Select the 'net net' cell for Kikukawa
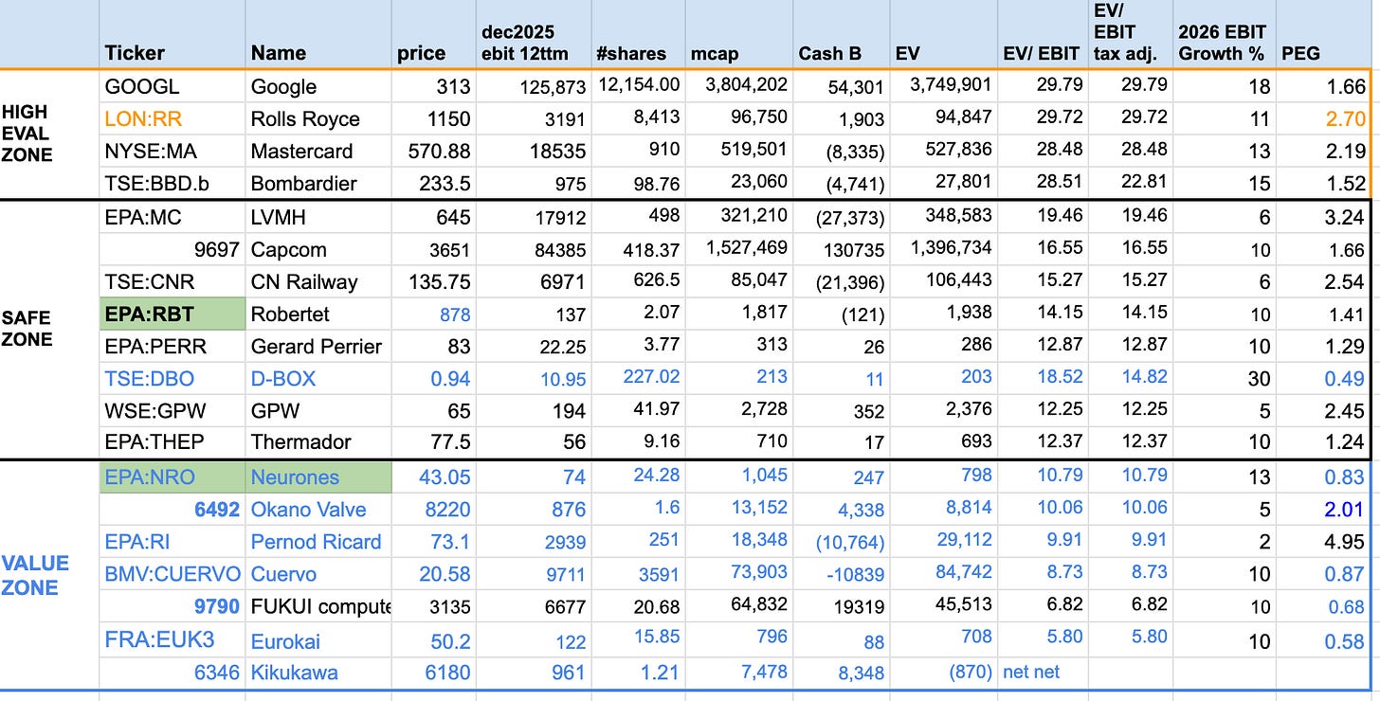The height and width of the screenshot is (701, 1380). (x=1043, y=672)
